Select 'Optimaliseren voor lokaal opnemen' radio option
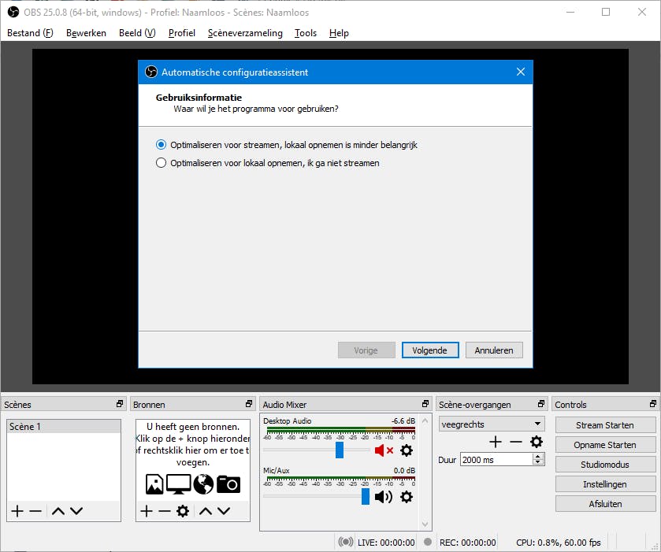The image size is (661, 552). 161,163
